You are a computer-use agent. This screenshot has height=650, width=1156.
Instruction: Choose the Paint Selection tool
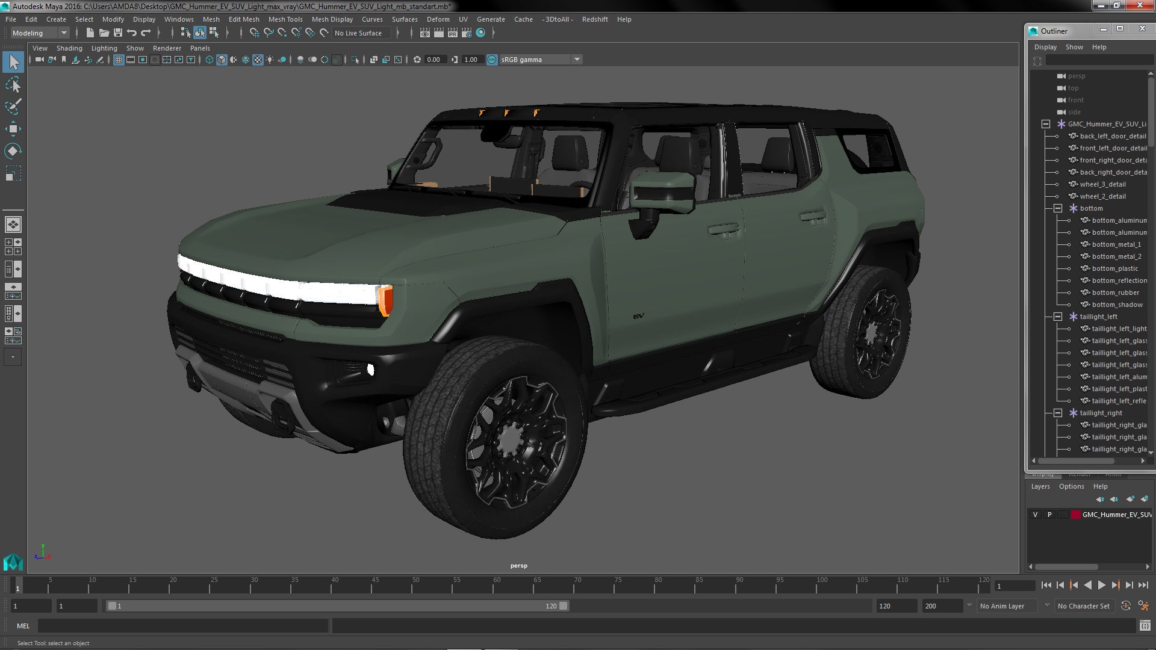[x=13, y=107]
